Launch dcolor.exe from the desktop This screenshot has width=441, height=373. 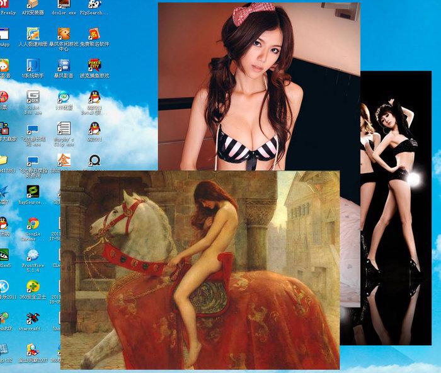coord(64,4)
